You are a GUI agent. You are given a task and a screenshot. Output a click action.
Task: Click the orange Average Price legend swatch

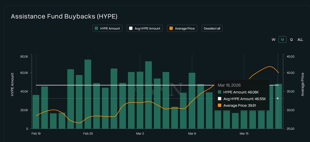click(x=171, y=28)
